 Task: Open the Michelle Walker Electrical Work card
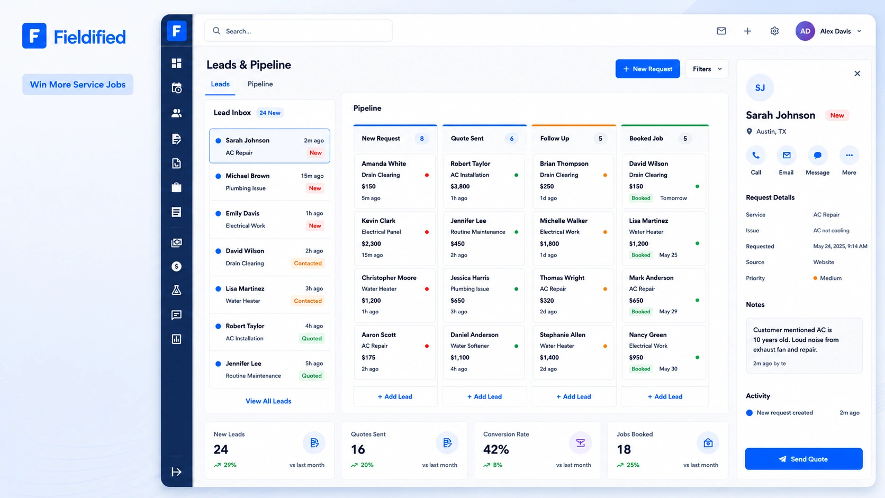574,238
